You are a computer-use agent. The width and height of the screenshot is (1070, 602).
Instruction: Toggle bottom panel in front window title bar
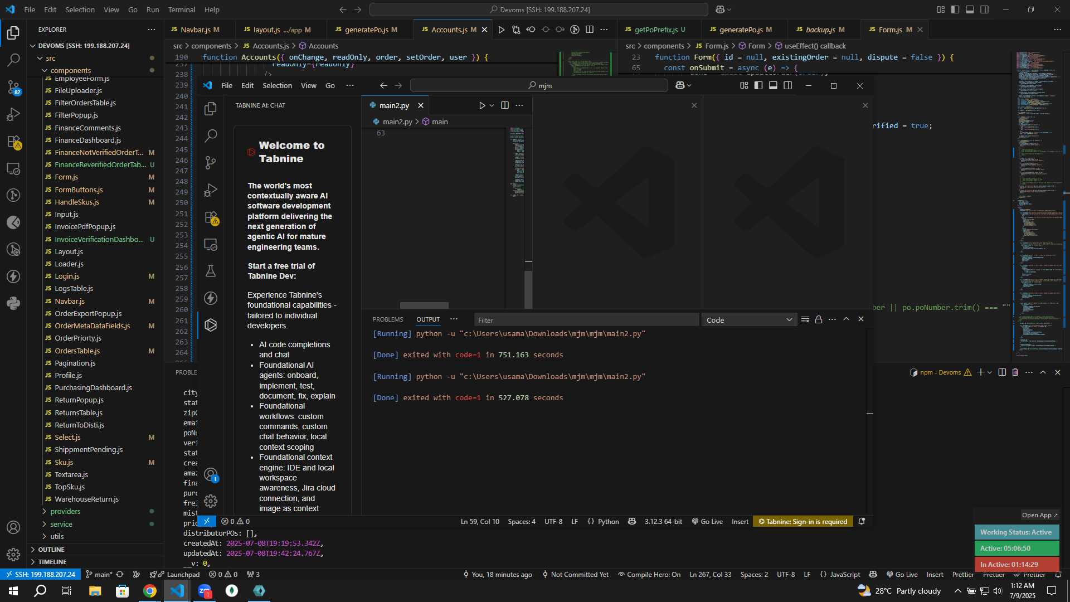[773, 85]
